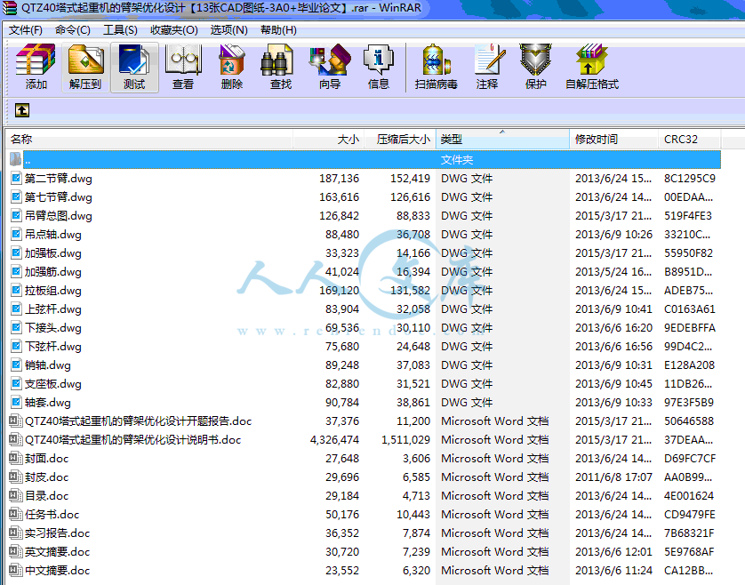This screenshot has width=745, height=585.
Task: Click the Word icon of 目录.doc
Action: 16,496
